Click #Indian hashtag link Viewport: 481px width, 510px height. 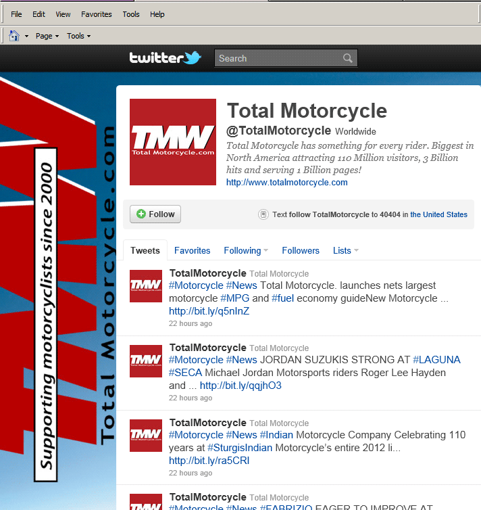pyautogui.click(x=276, y=435)
